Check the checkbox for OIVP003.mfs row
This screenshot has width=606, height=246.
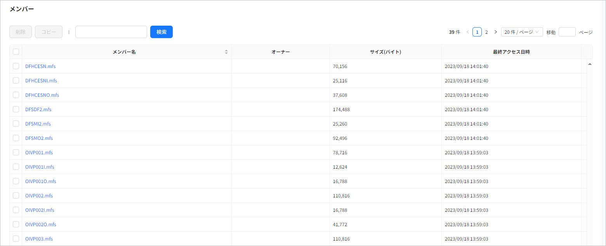(x=16, y=239)
